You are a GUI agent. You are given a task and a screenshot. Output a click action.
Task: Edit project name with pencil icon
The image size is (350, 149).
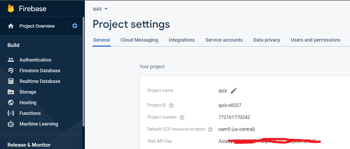click(234, 91)
